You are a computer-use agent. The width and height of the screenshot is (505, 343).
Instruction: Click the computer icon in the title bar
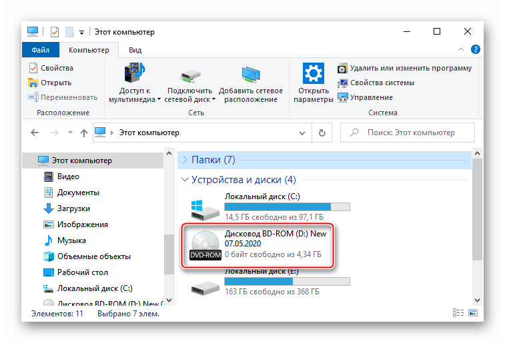pos(33,31)
